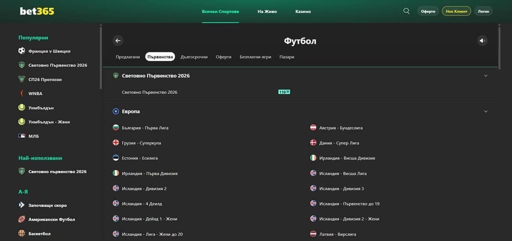Open the Пазари tab
512x241 pixels.
point(287,57)
